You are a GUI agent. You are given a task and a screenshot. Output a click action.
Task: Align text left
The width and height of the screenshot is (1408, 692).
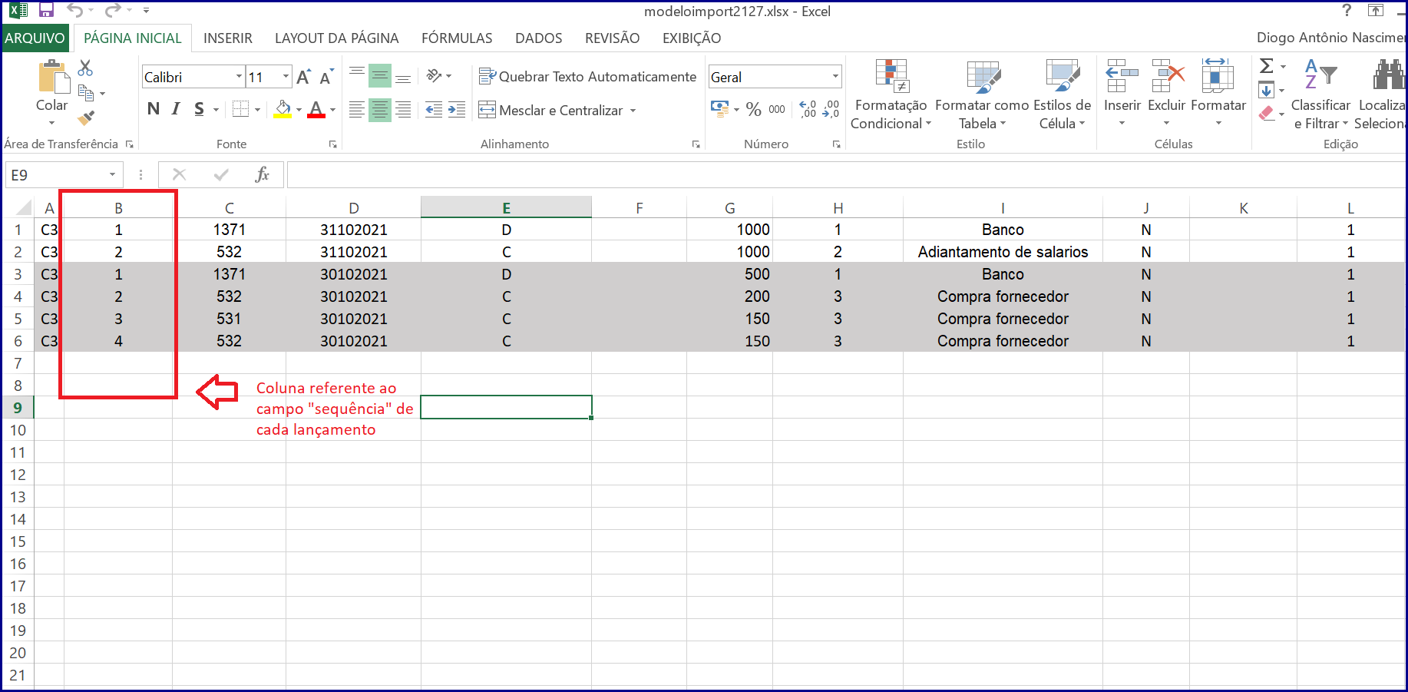point(357,110)
